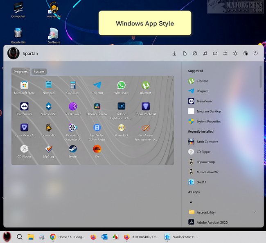Click the Start button on taskbar
Screen dimensions: 266x243
[7, 237]
